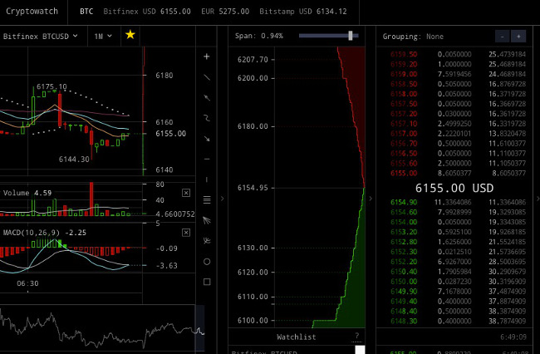
Task: Close the MACD indicator panel
Action: [186, 233]
